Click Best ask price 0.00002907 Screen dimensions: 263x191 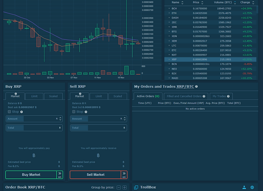pyautogui.click(x=26, y=108)
